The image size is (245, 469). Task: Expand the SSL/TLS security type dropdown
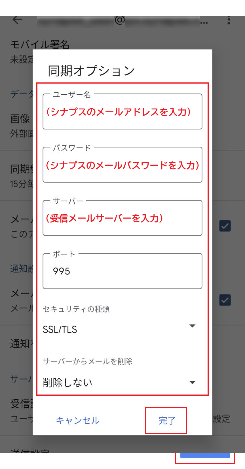tap(192, 326)
